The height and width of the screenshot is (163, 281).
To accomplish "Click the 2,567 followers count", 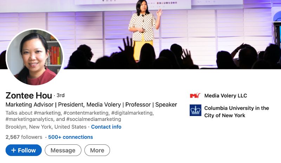I will (x=24, y=137).
